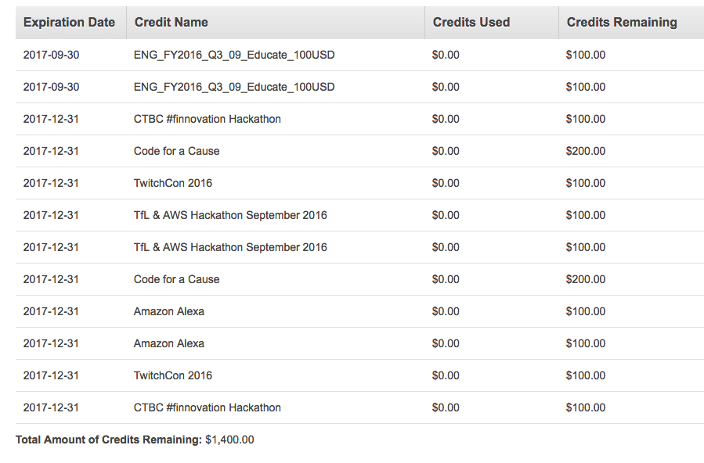
Task: Click the Credits Remaining column header
Action: (x=622, y=23)
